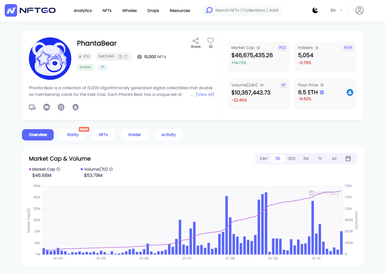
Task: Favorite PhantaBear with the heart icon
Action: [x=210, y=41]
